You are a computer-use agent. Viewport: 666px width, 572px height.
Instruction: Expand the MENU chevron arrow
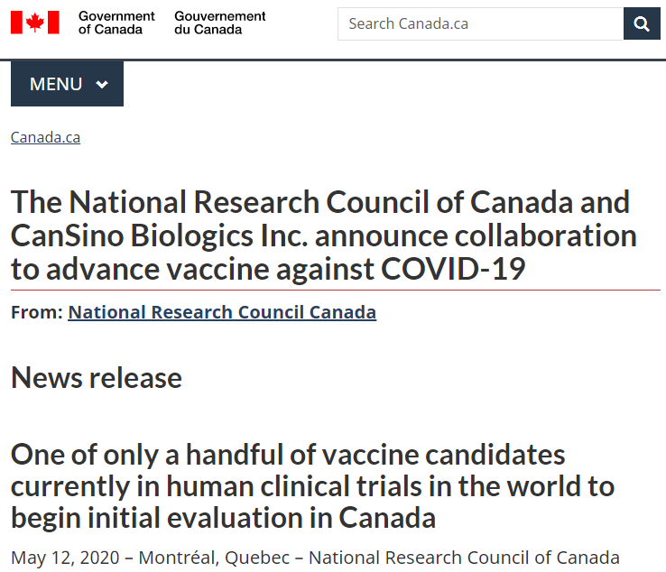(x=102, y=84)
